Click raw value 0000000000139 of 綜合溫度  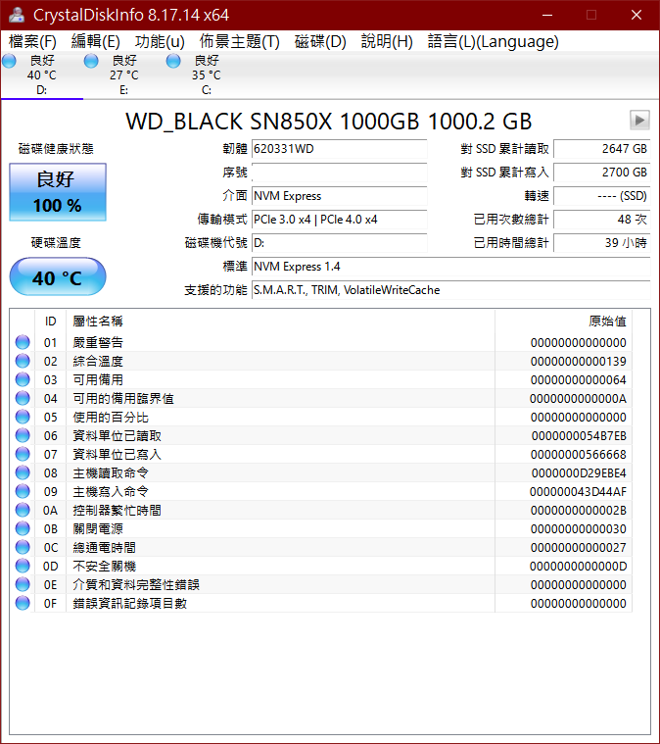point(579,361)
